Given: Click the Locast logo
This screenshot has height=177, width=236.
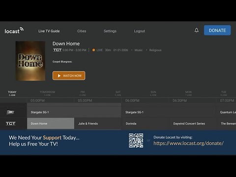Looking at the screenshot, I should tap(14, 30).
